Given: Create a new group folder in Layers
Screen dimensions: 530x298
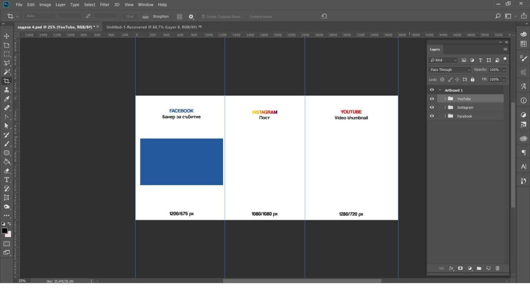Looking at the screenshot, I should coord(479,269).
